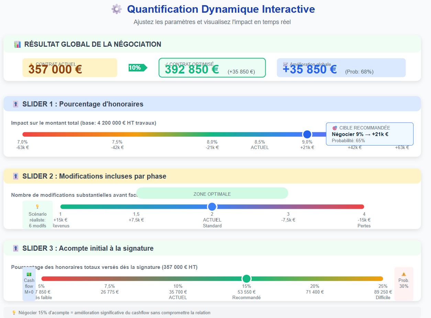This screenshot has height=318, width=431.
Task: Click the Slider 3 header icon
Action: (15, 248)
